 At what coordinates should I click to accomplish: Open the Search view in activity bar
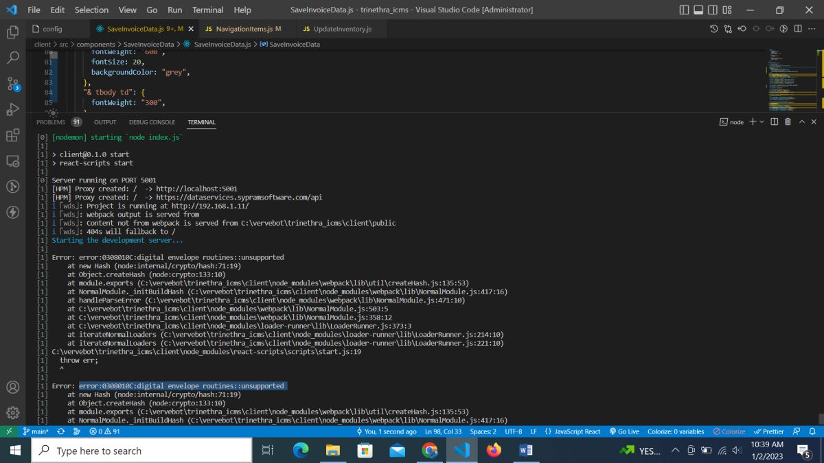[x=12, y=58]
